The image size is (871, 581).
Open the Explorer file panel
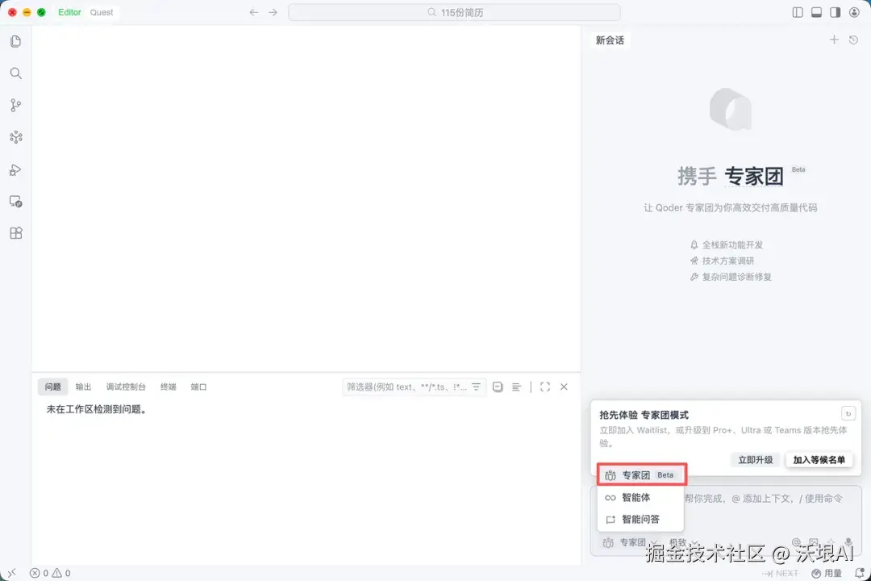pyautogui.click(x=15, y=40)
